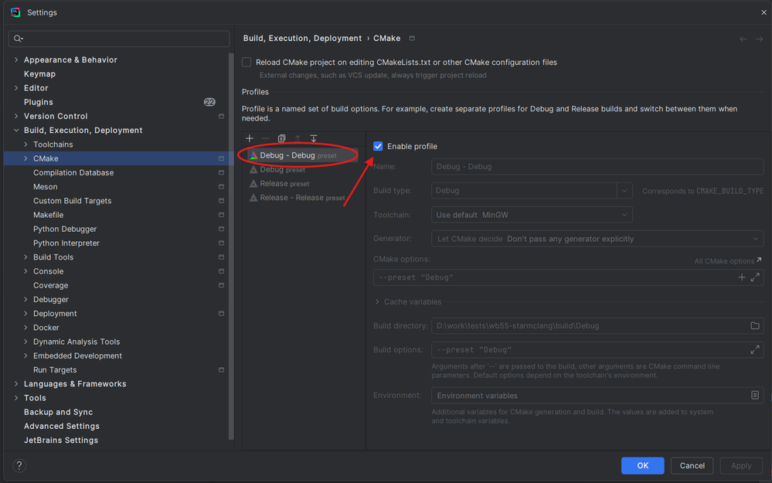The height and width of the screenshot is (483, 772).
Task: Expand the Build options field icon
Action: (x=755, y=350)
